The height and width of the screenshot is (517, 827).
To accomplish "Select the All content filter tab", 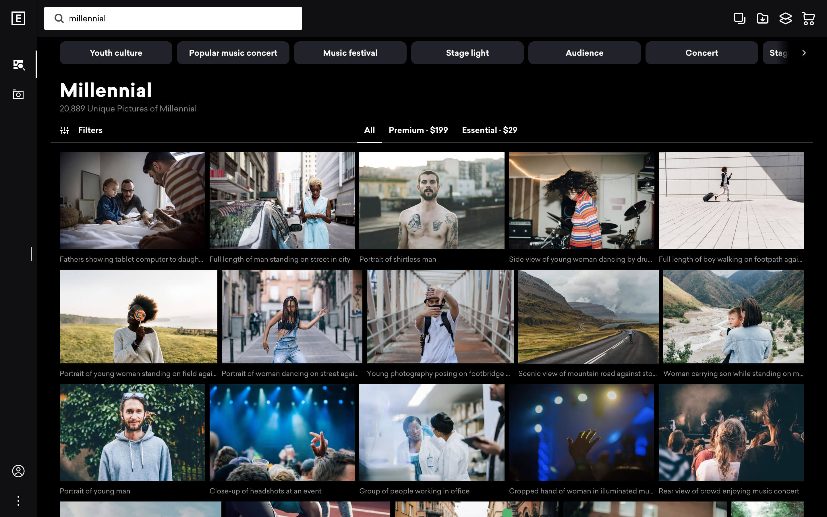I will click(x=369, y=130).
